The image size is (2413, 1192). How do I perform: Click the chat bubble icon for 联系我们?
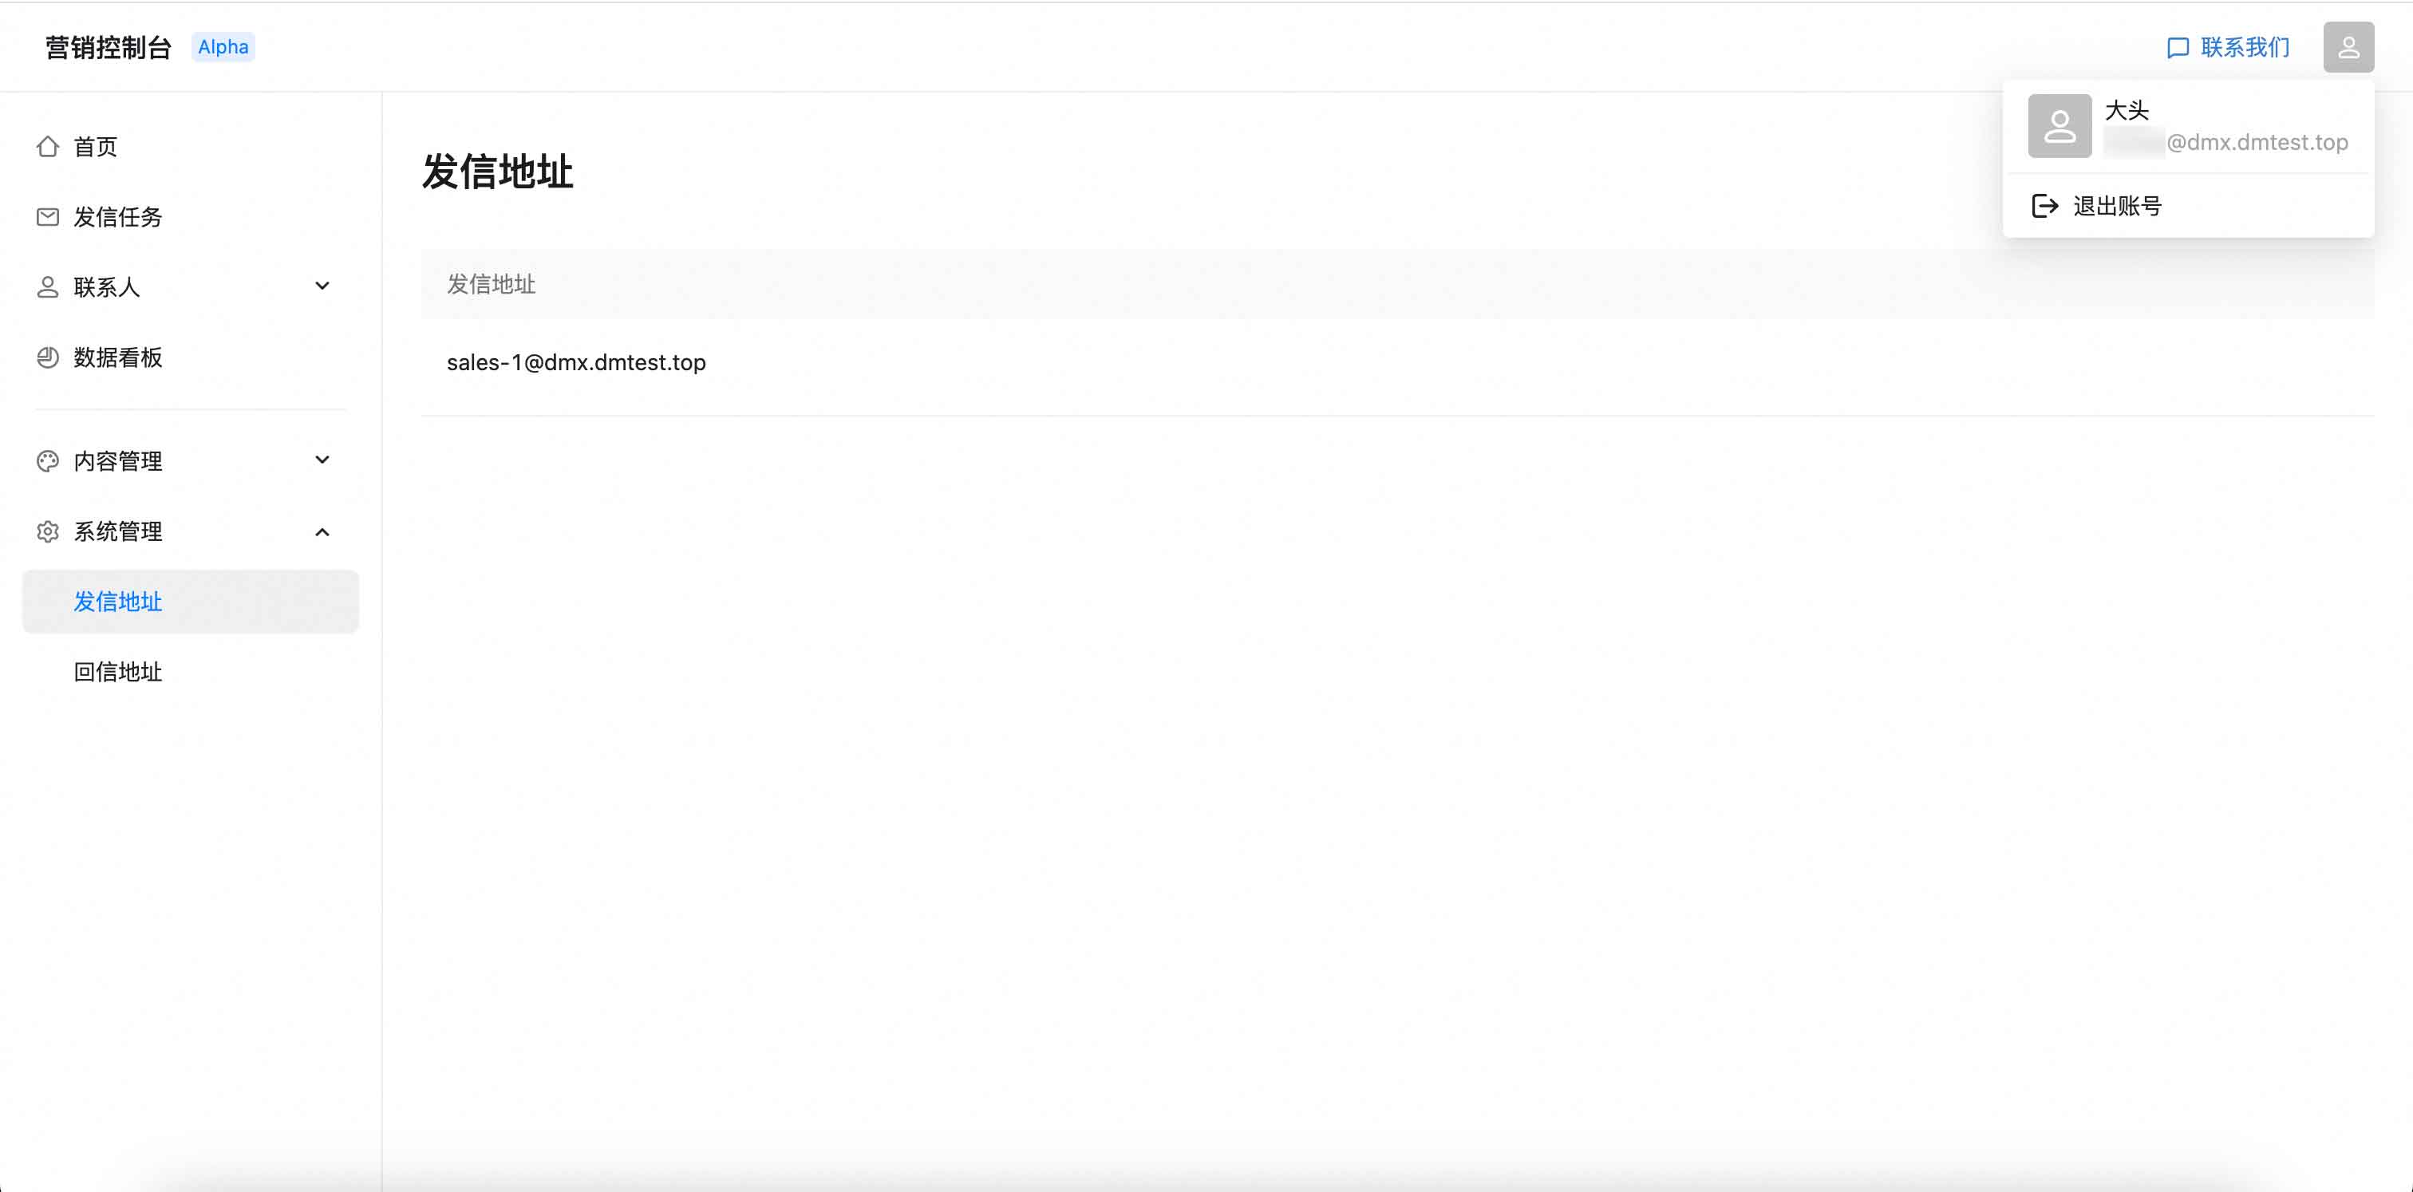pos(2178,48)
